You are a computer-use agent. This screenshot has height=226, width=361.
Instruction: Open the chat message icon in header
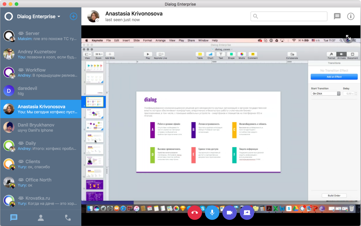(337, 16)
